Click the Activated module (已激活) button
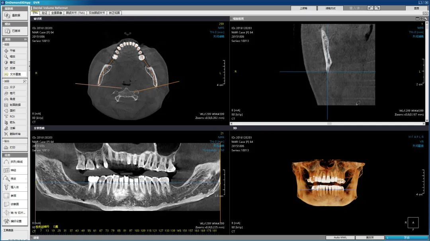This screenshot has width=430, height=241. click(15, 31)
